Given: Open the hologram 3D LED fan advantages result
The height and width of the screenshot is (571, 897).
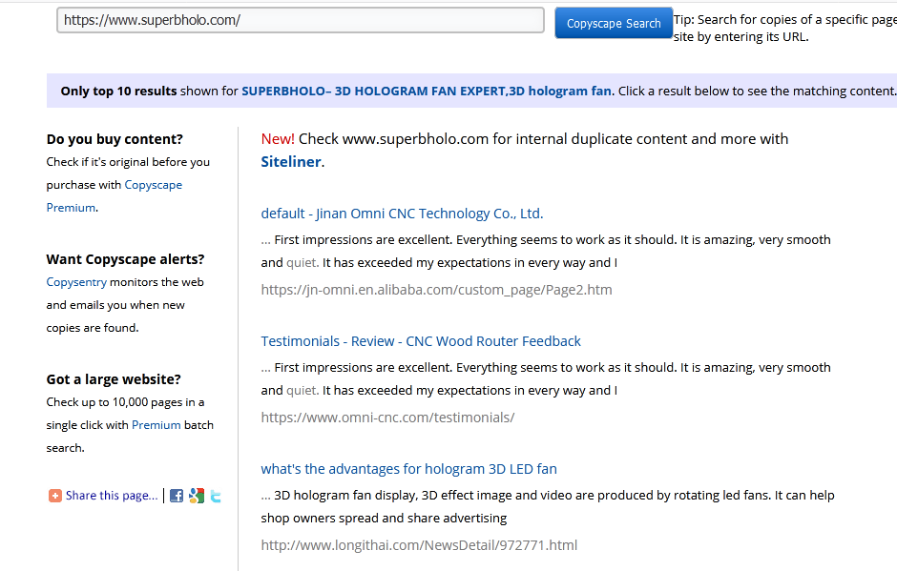Looking at the screenshot, I should [408, 469].
